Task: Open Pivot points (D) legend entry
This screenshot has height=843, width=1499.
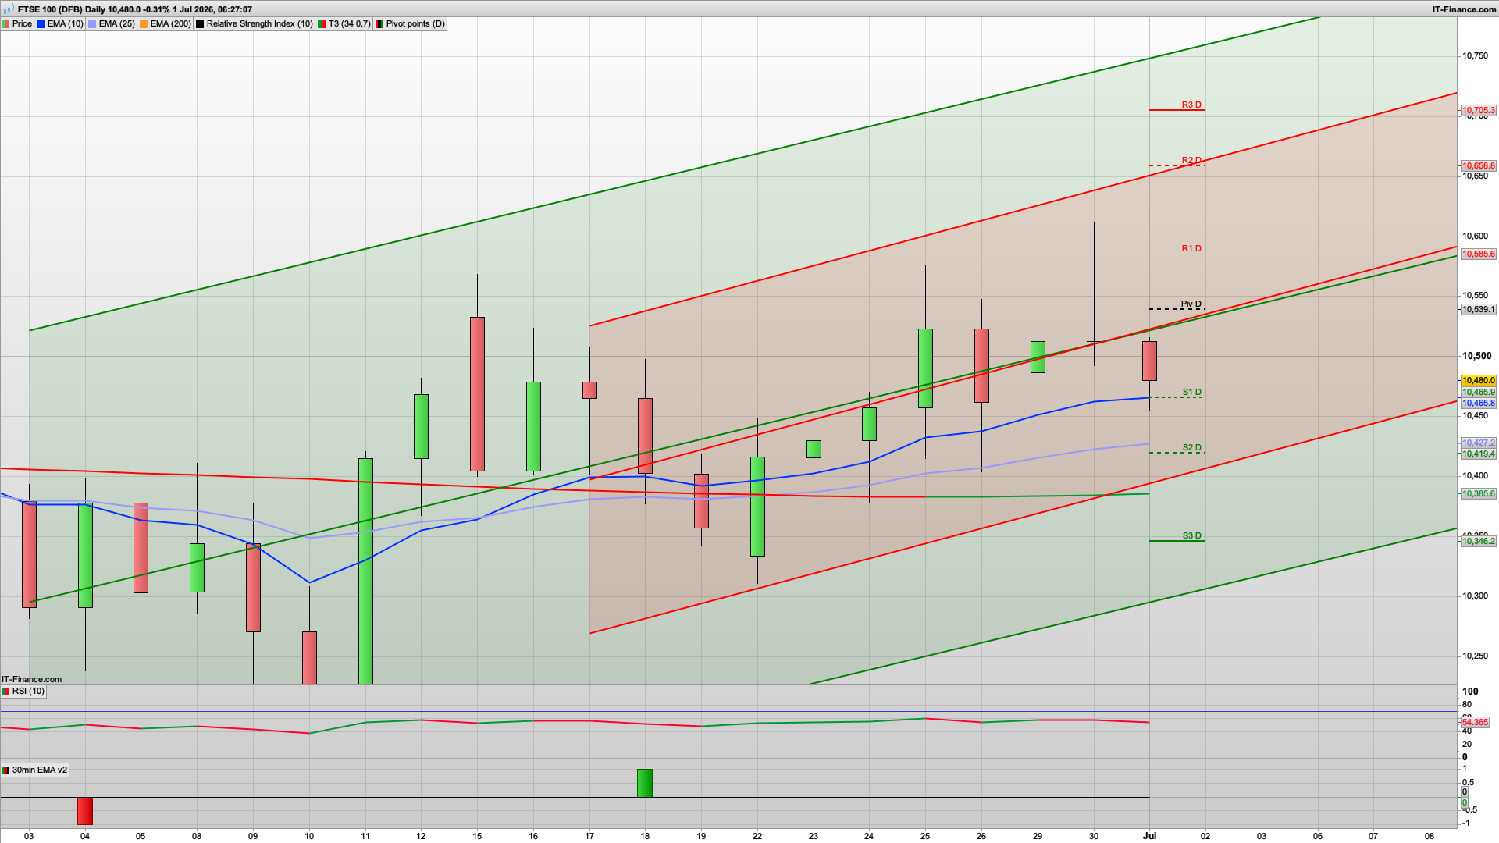Action: point(411,23)
